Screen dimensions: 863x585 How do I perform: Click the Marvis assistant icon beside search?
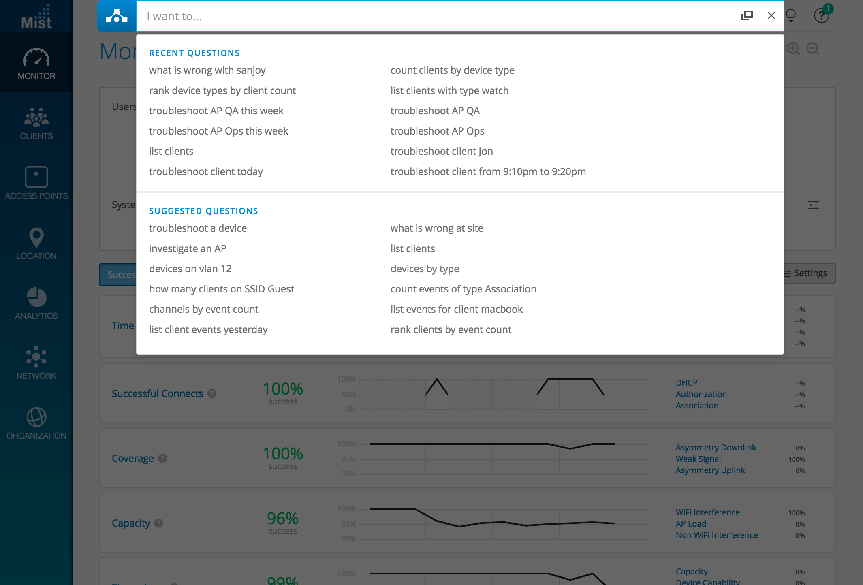[x=117, y=16]
